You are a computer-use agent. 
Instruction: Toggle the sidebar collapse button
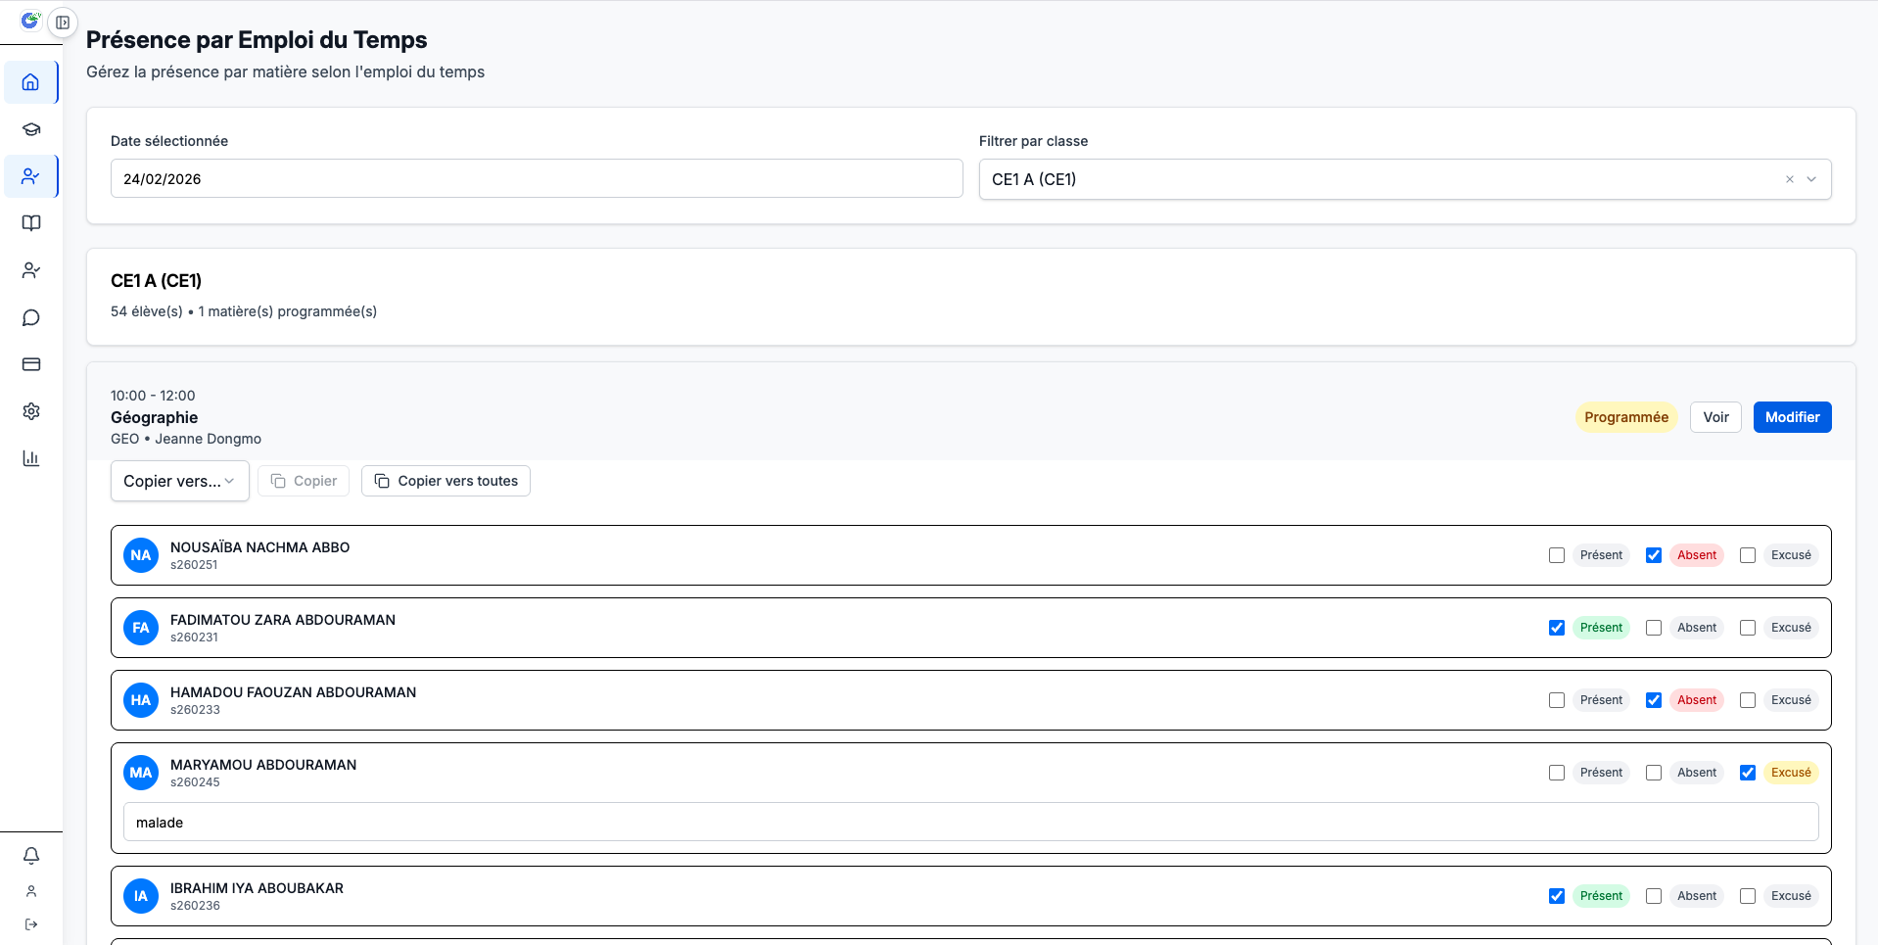click(63, 23)
